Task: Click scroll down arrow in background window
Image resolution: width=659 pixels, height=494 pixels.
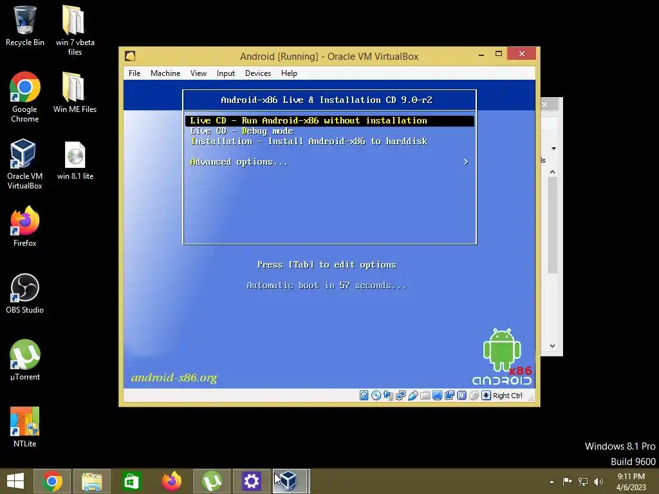Action: click(553, 345)
